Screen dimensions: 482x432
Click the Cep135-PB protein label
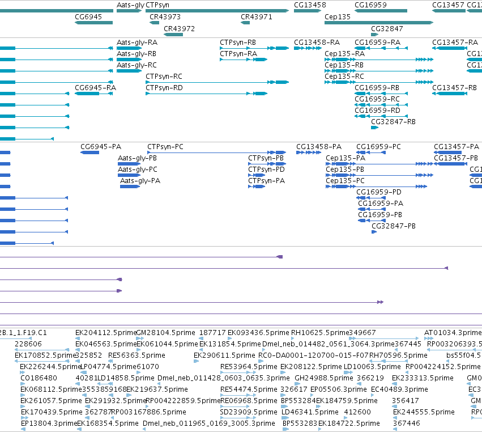pyautogui.click(x=345, y=170)
